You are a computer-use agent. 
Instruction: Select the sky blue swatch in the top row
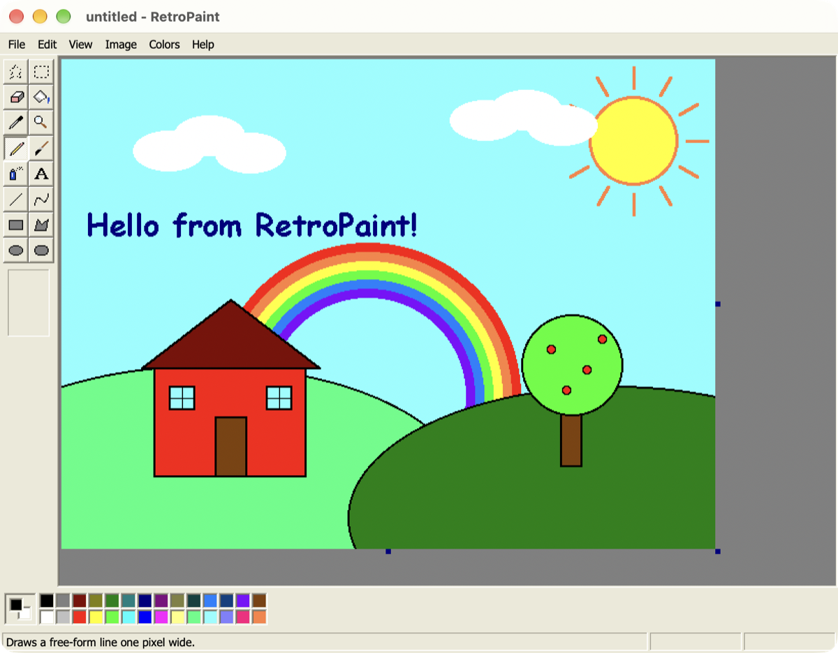tap(210, 601)
